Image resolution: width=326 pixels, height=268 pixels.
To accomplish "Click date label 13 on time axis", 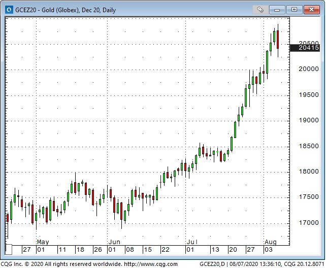I will (x=215, y=250).
